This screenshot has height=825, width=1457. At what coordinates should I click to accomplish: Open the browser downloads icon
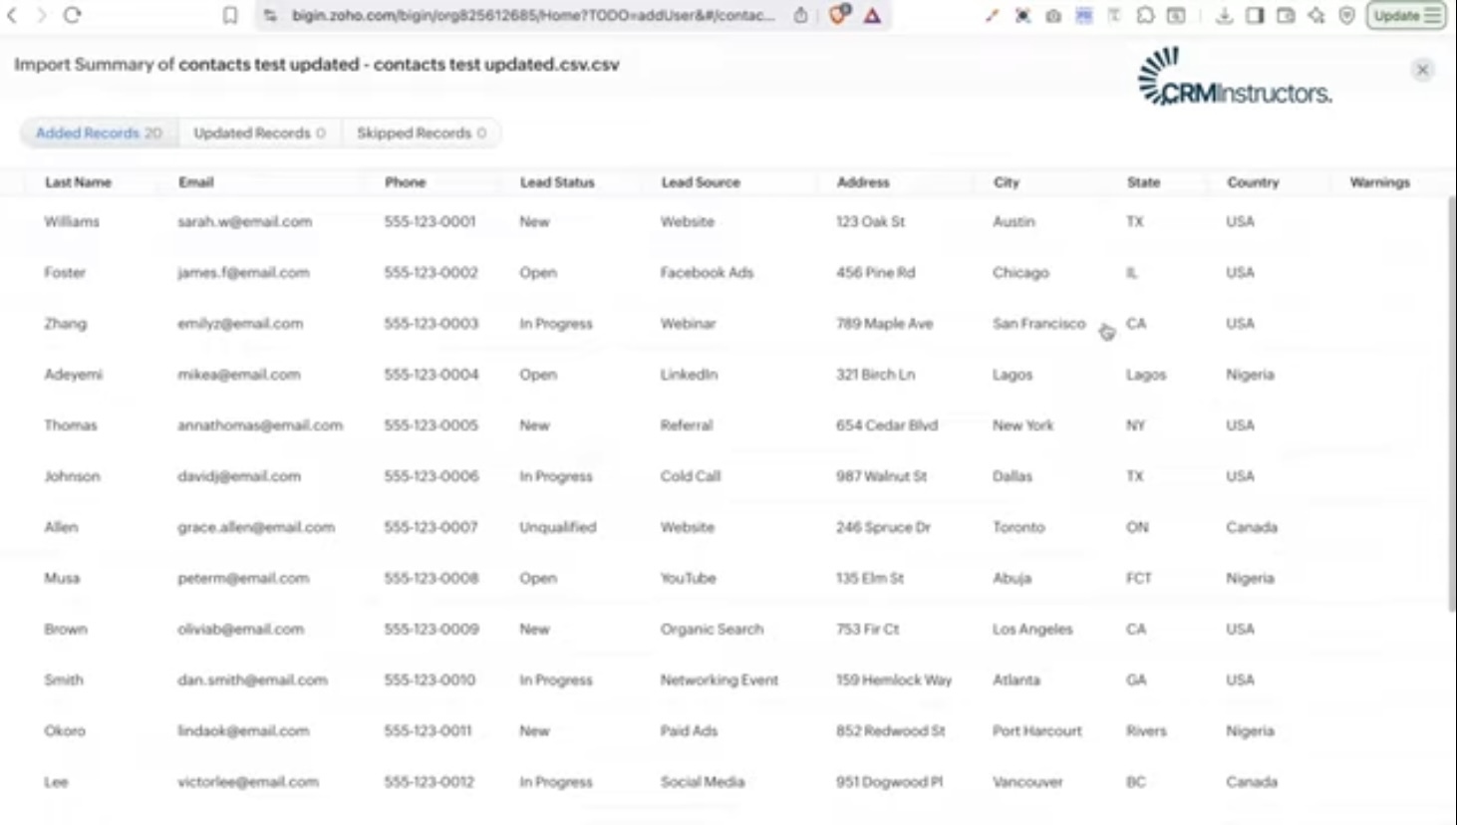(x=1224, y=15)
